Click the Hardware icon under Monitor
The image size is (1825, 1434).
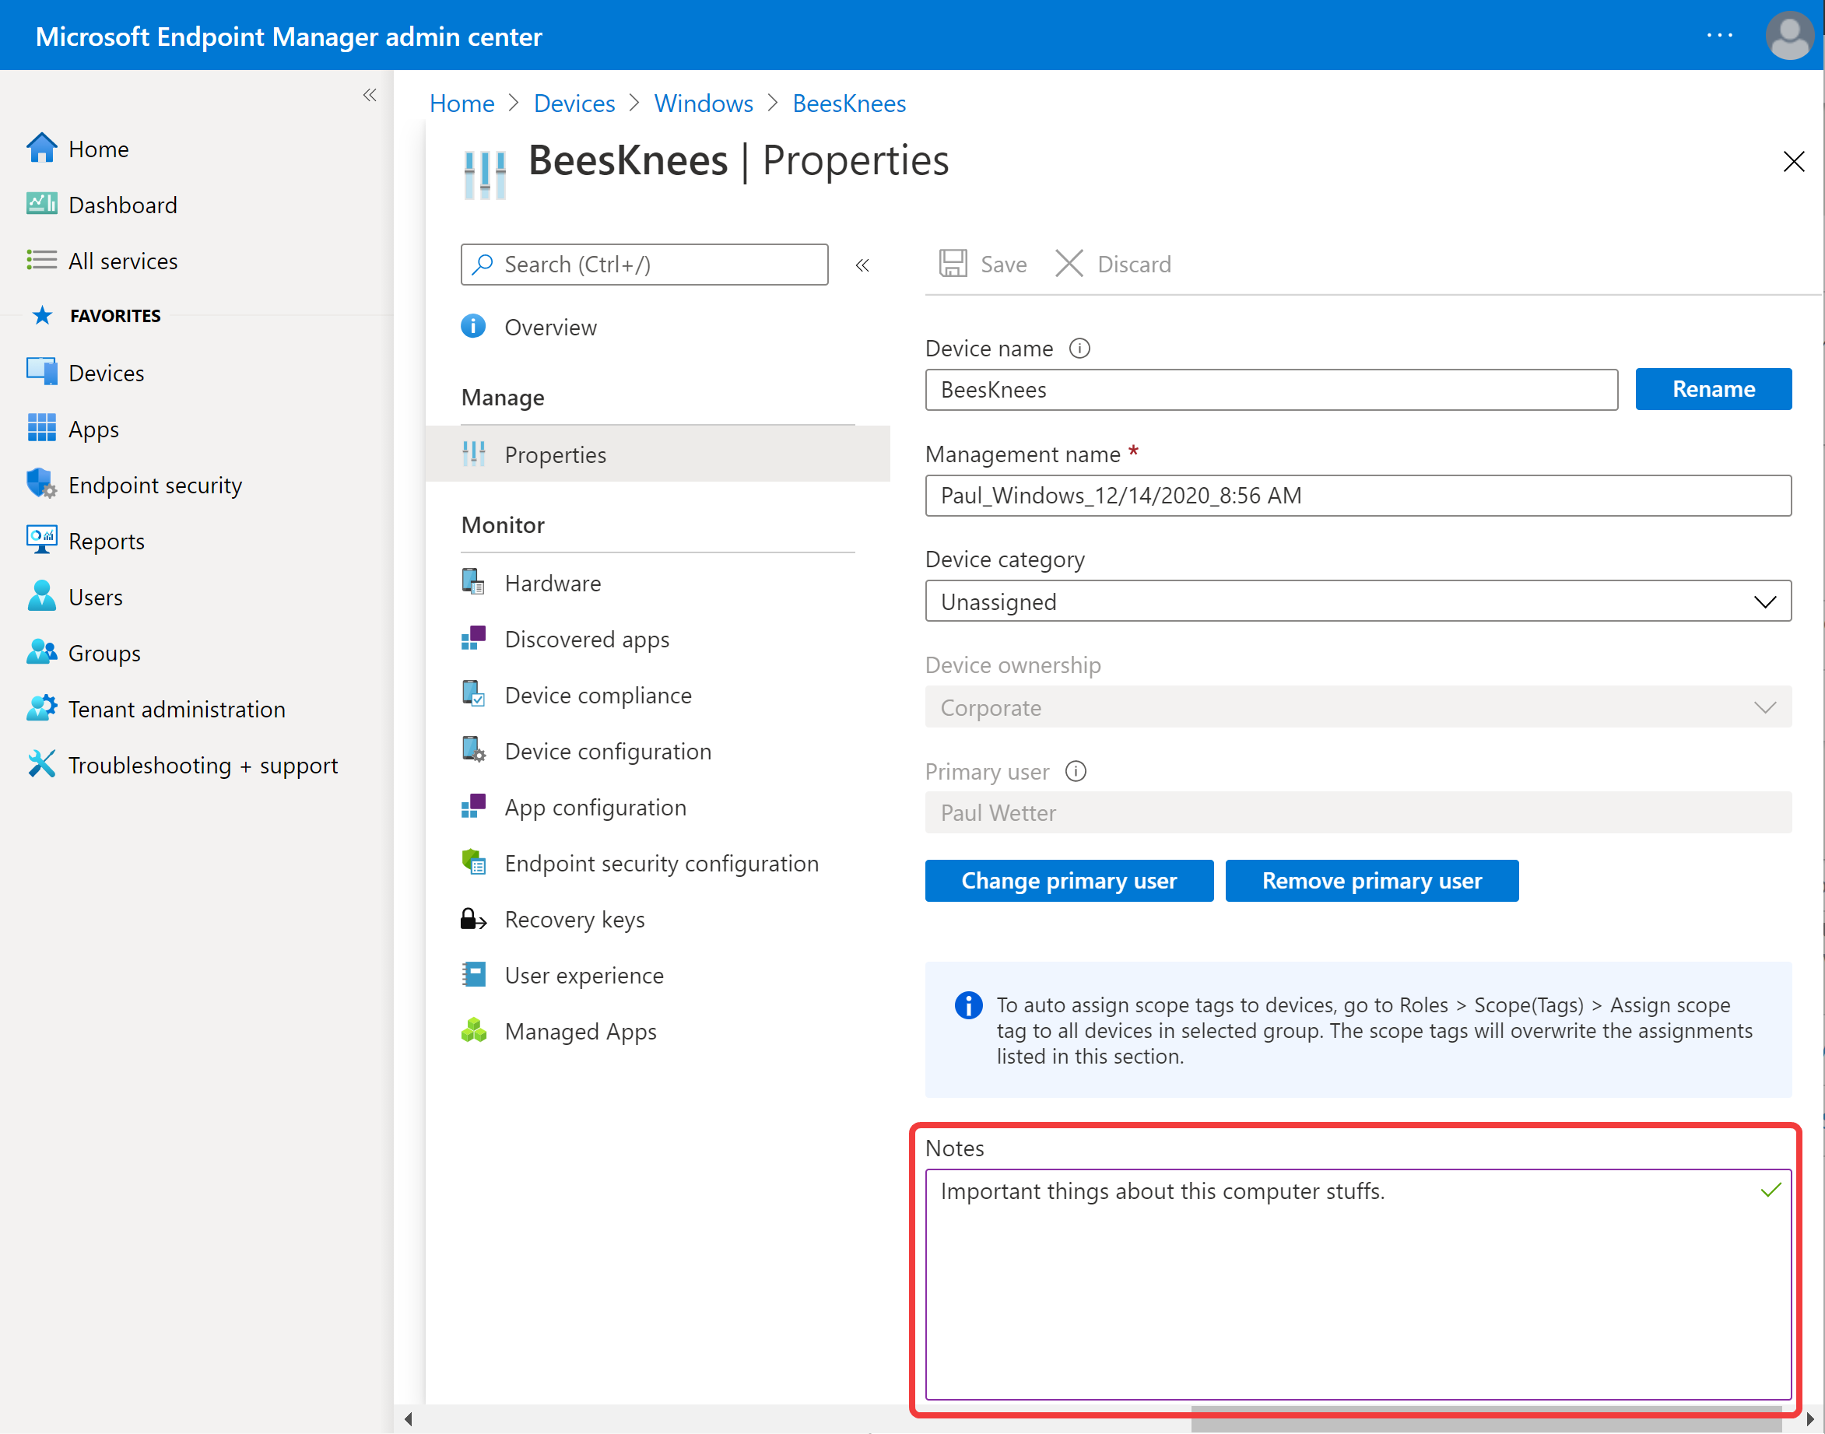pos(473,583)
